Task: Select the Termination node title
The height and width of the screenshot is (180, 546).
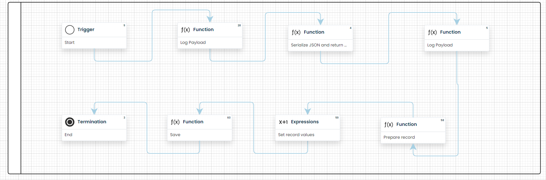Action: (x=92, y=122)
